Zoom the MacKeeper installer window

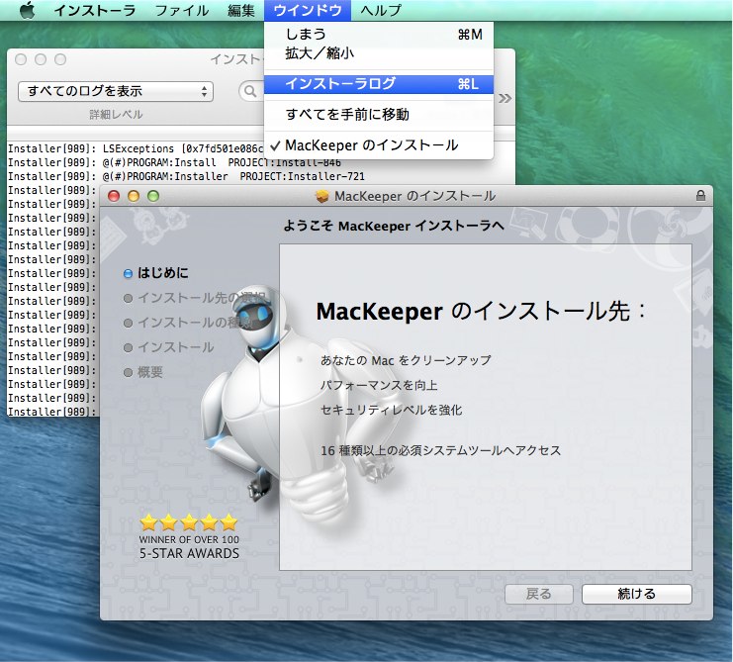coord(153,196)
